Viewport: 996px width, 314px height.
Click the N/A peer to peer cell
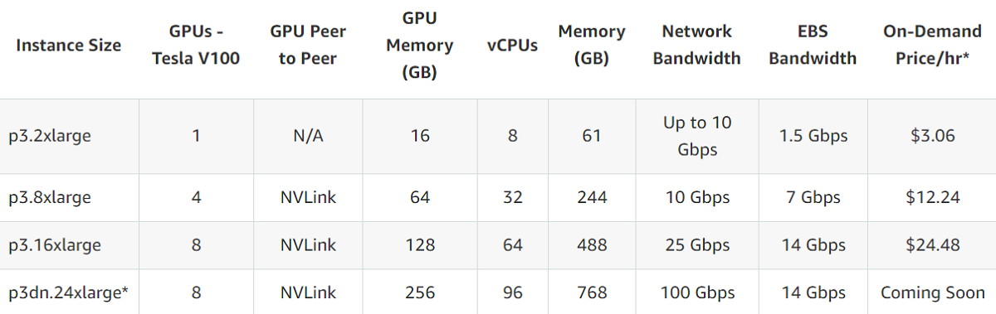coord(308,136)
